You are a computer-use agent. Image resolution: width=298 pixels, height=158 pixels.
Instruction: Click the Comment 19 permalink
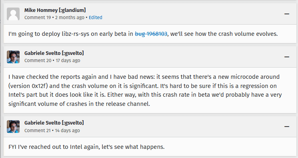(38, 18)
